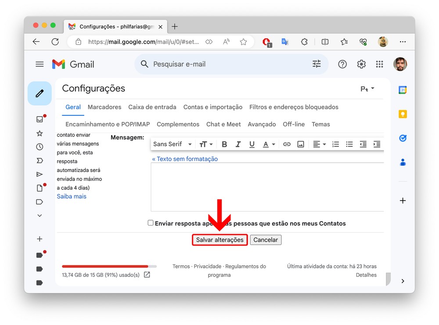
Task: Click the Compose pencil icon
Action: (x=40, y=93)
